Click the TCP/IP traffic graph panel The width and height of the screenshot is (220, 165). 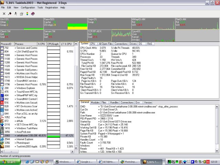[x=109, y=35]
